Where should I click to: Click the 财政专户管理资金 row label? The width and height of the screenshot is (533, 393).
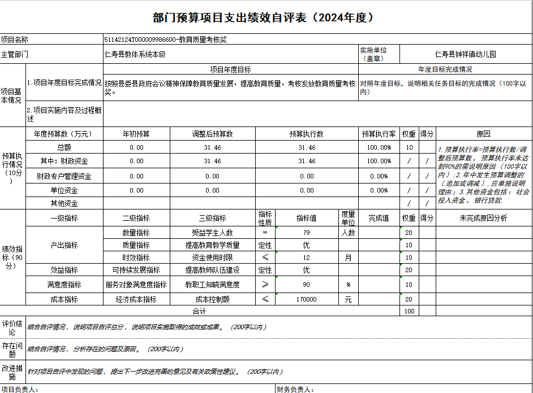pyautogui.click(x=64, y=176)
